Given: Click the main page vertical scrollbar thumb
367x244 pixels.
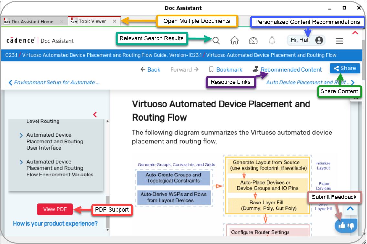Looking at the screenshot, I should click(x=364, y=60).
